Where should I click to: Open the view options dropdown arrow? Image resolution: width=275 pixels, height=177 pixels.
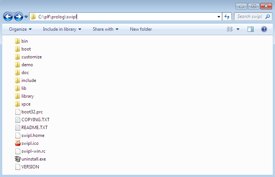tap(238, 29)
